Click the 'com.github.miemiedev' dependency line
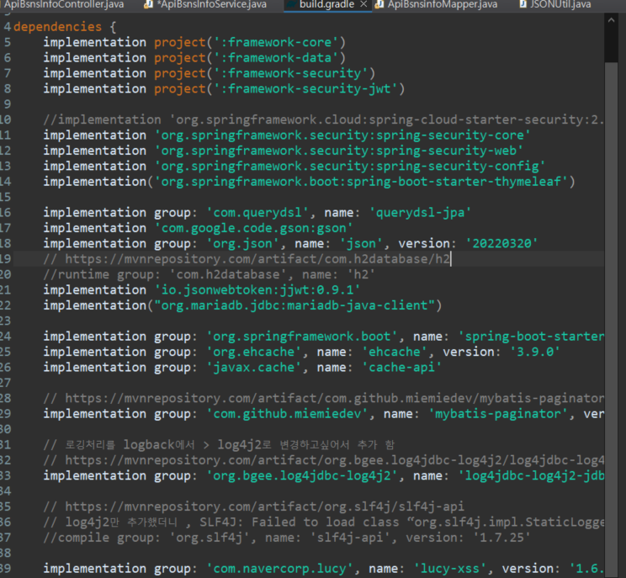 (x=323, y=414)
